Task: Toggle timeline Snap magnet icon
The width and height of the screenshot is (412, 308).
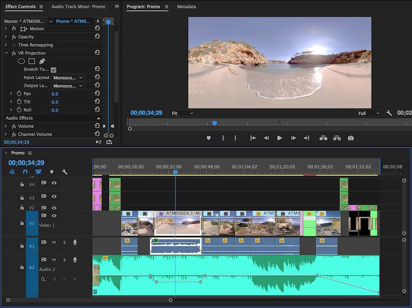Action: (x=25, y=172)
